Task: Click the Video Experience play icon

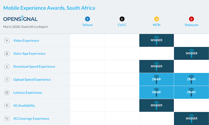Action: [7, 40]
